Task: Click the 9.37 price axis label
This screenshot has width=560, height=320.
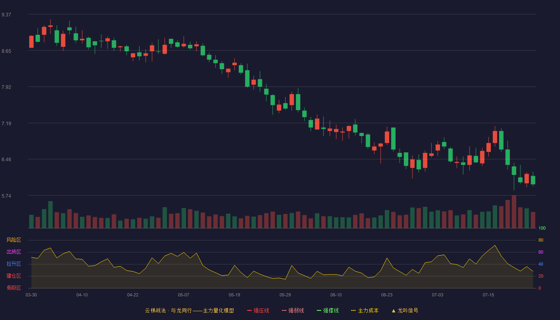Action: pyautogui.click(x=6, y=15)
